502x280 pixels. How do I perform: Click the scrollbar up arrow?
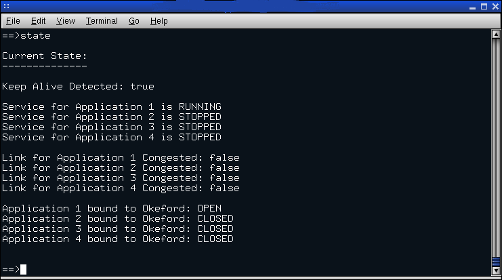pos(495,34)
